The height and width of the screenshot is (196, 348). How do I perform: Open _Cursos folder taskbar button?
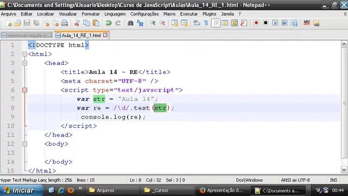pyautogui.click(x=167, y=191)
